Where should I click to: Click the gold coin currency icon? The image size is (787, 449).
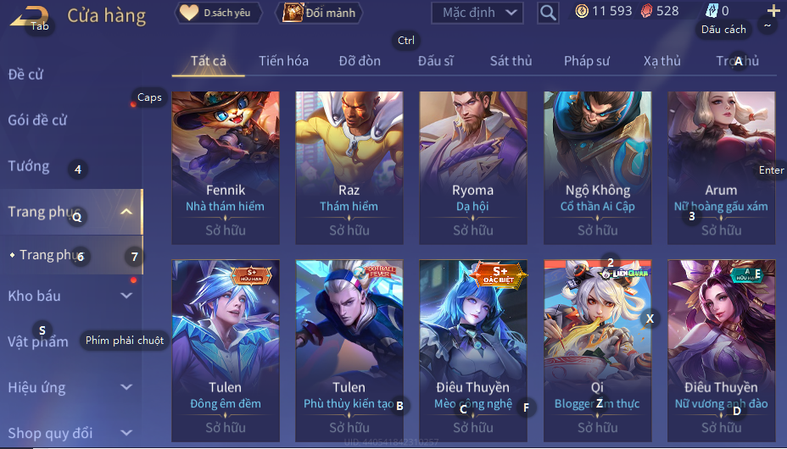click(582, 11)
